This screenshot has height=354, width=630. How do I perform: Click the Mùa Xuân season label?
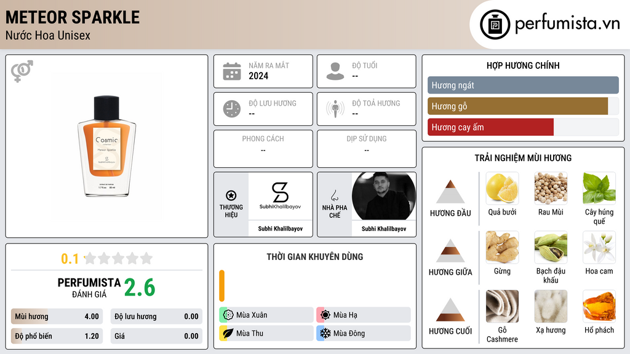252,315
